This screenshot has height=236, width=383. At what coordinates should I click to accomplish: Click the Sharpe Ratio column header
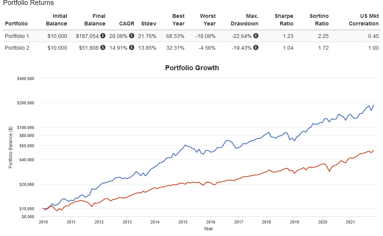pos(284,20)
